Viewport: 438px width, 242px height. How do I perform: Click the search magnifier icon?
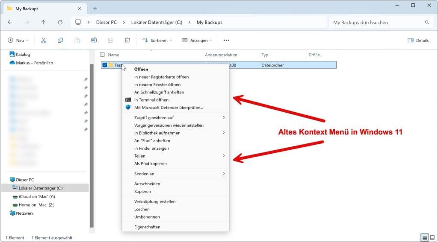[x=427, y=22]
